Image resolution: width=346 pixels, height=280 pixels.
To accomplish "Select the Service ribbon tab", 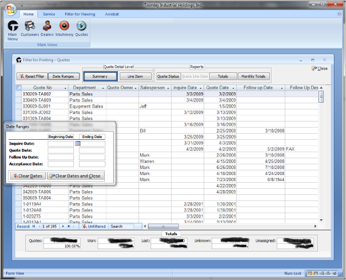I will click(49, 14).
